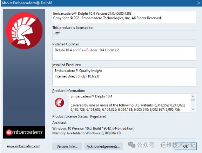202x153 pixels.
Task: Close the About Embarcadero Delphi dialog
Action: [x=198, y=3]
